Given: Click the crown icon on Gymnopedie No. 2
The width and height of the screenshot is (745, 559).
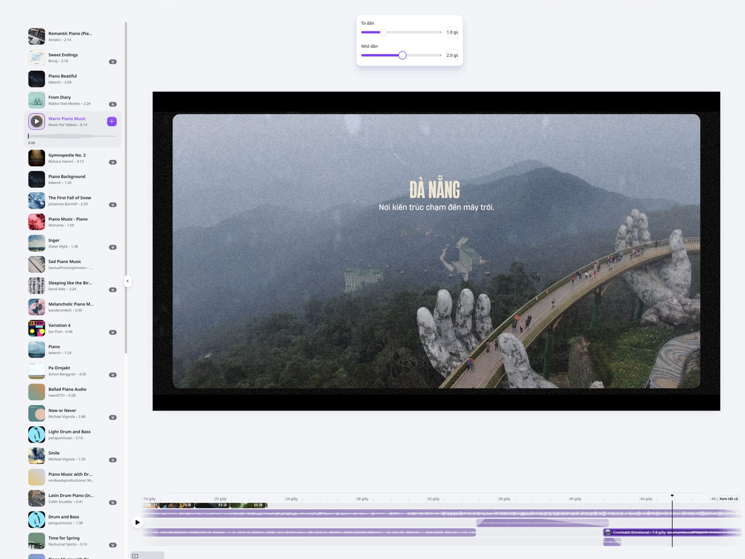Looking at the screenshot, I should tap(112, 162).
